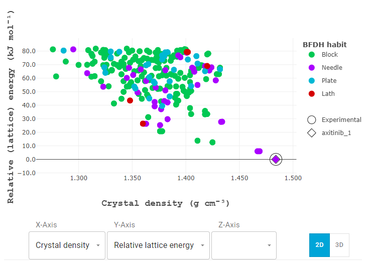Click the Lath legend label

(328, 94)
